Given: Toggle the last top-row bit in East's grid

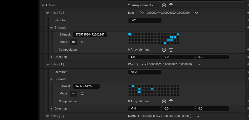Looking at the screenshot, I should pos(178,34).
